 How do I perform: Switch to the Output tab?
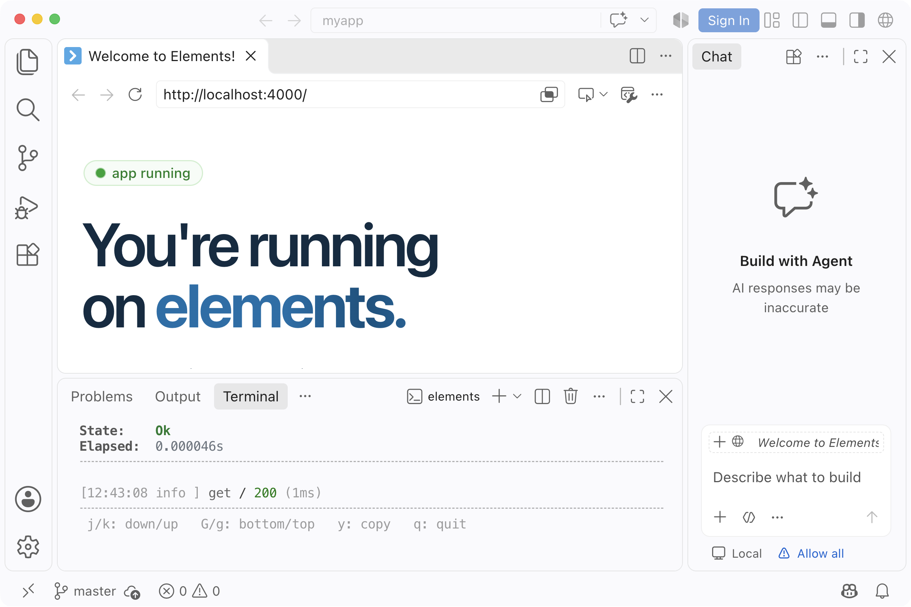coord(178,396)
